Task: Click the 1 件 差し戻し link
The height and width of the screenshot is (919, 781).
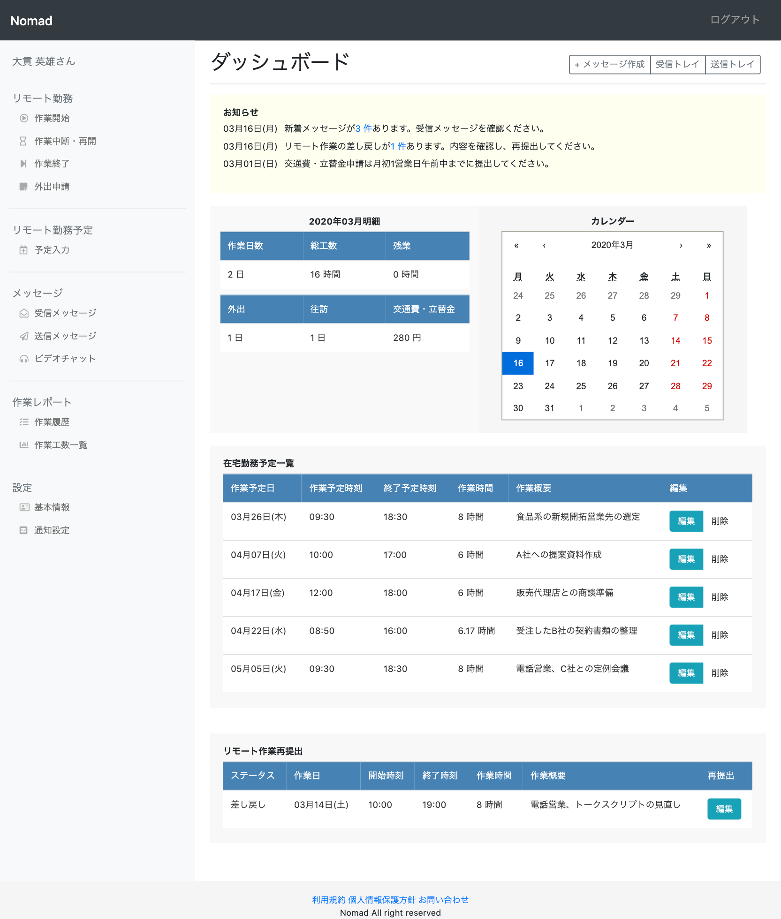Action: tap(398, 146)
